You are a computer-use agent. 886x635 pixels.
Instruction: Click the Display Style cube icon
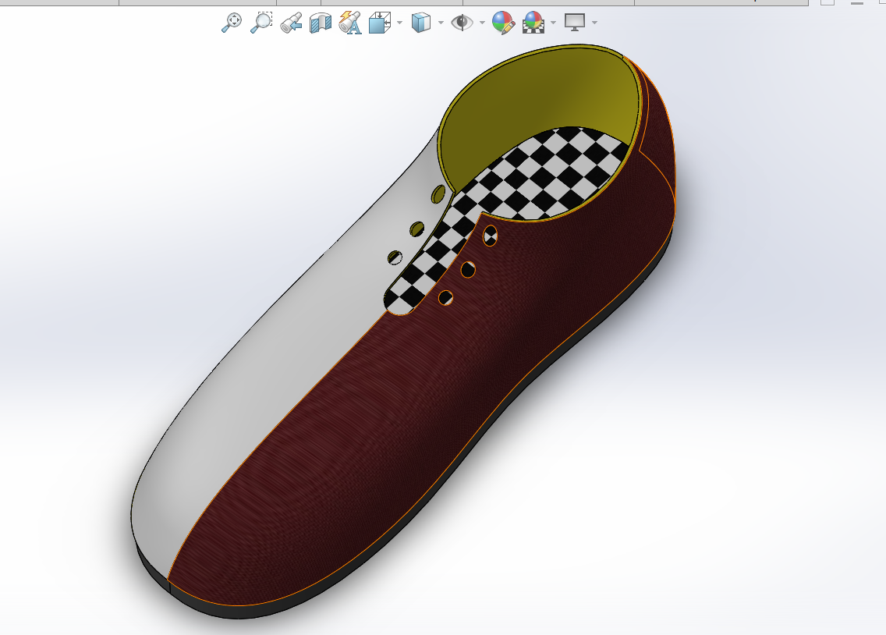click(421, 23)
